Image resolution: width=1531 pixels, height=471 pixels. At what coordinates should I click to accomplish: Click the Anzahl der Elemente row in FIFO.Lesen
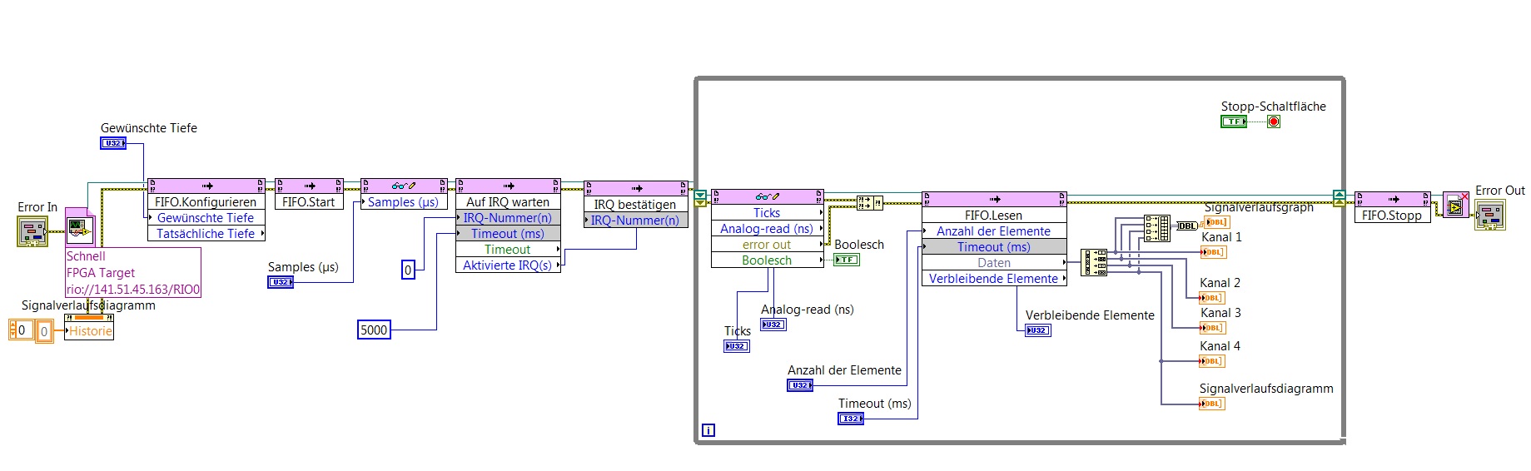(x=994, y=231)
